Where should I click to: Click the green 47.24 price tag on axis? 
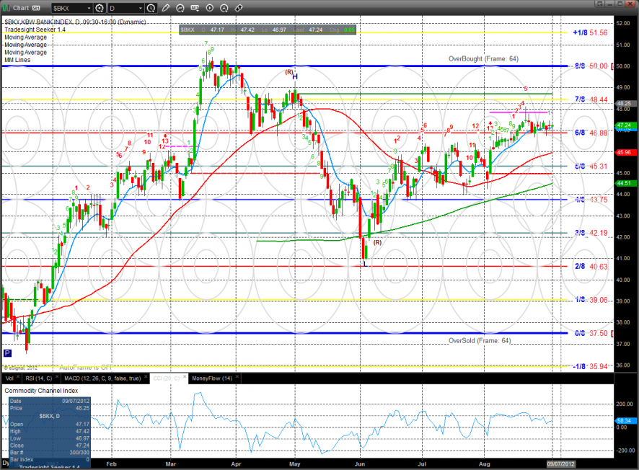[x=625, y=125]
